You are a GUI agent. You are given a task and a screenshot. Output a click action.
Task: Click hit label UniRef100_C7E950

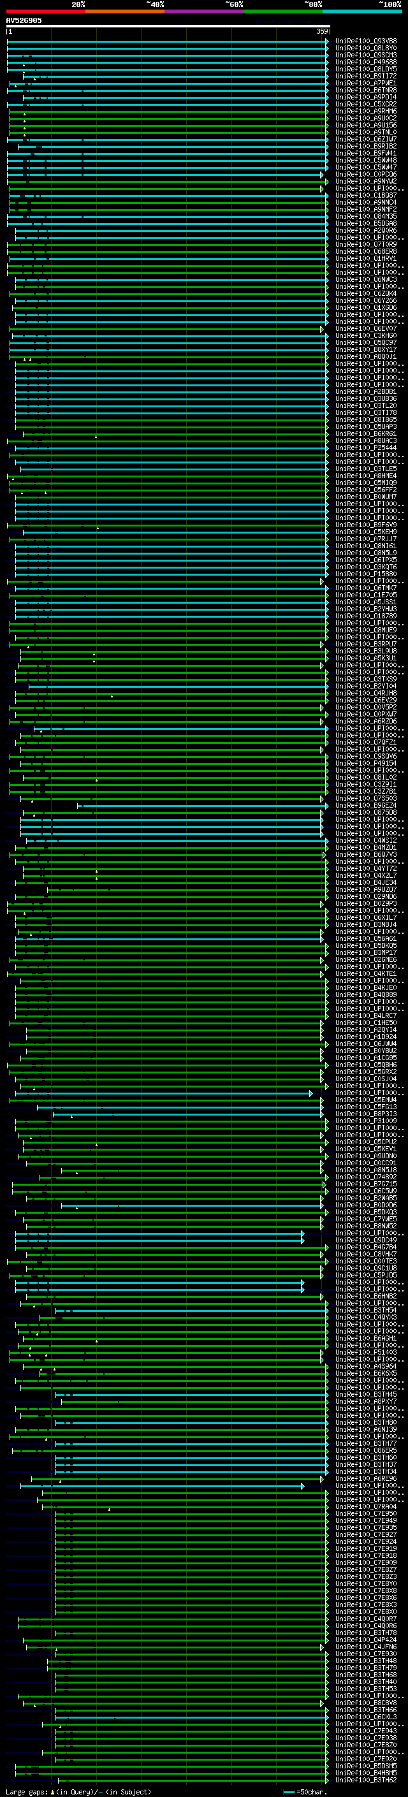pos(366,1514)
